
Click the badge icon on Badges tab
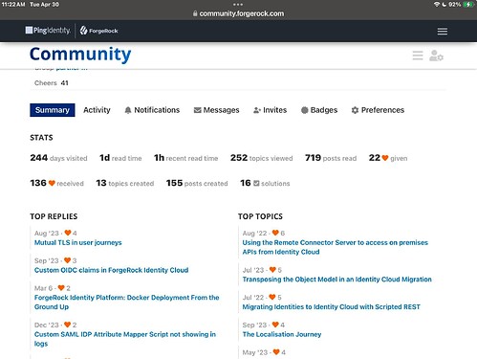coord(305,110)
